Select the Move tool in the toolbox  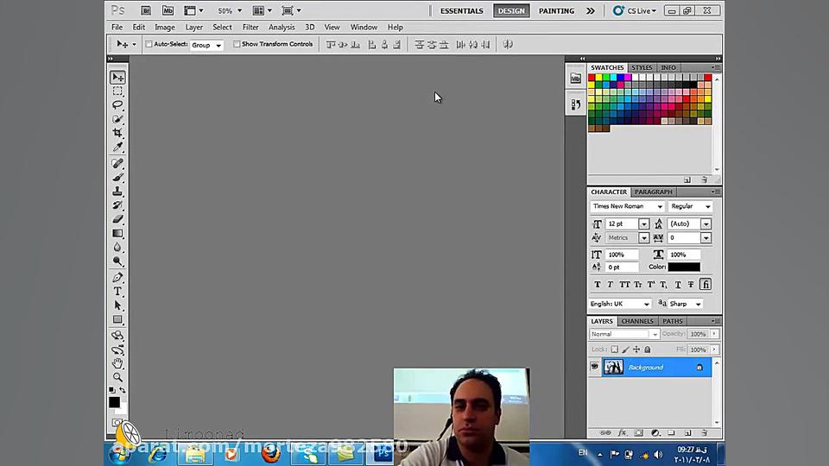117,78
